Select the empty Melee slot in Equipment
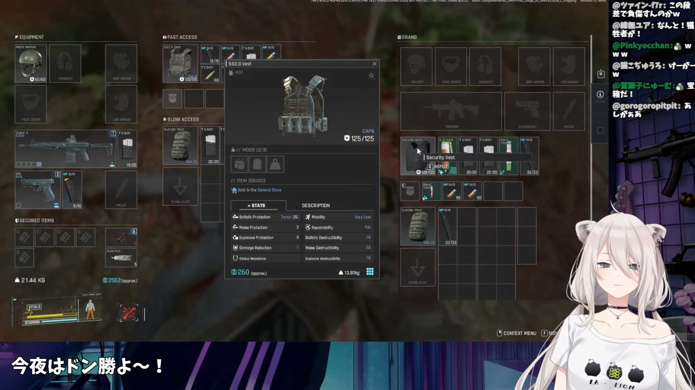The image size is (695, 390). click(121, 190)
